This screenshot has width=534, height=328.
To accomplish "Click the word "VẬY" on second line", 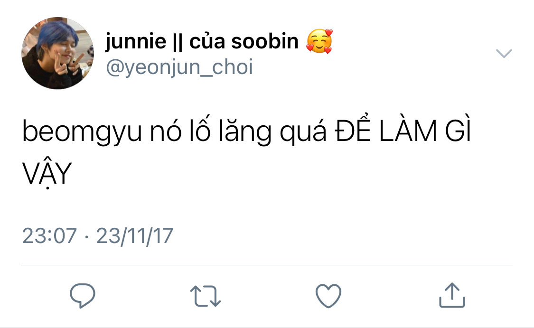I will click(x=47, y=173).
